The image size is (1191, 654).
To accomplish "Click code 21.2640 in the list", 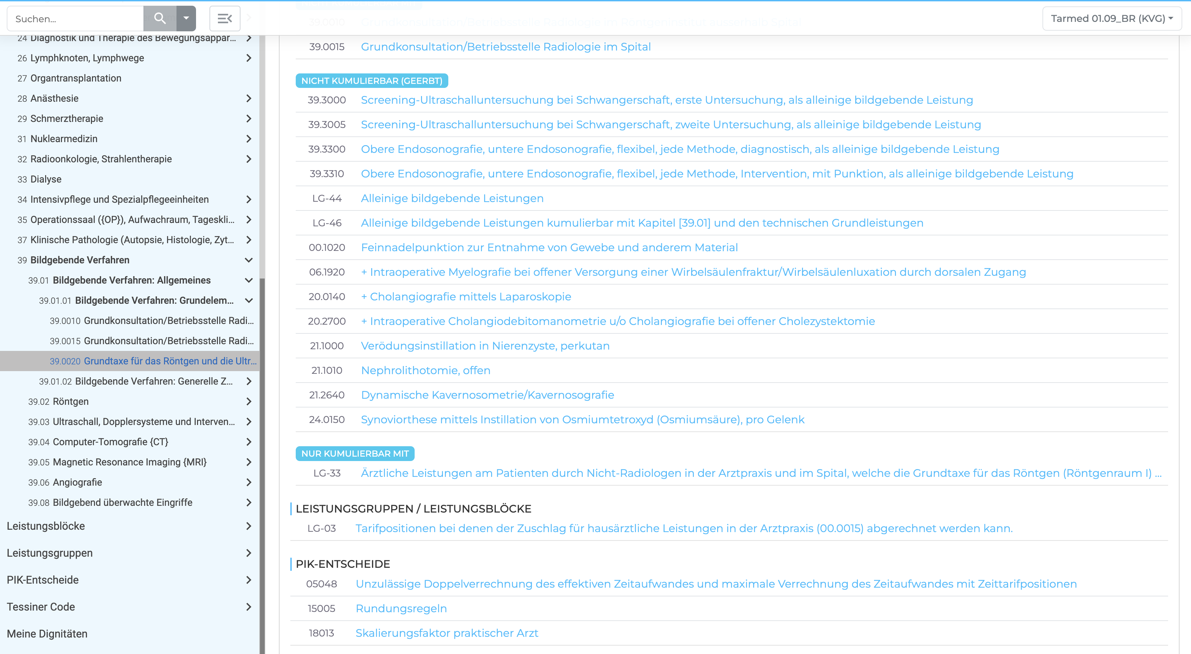I will pos(327,395).
